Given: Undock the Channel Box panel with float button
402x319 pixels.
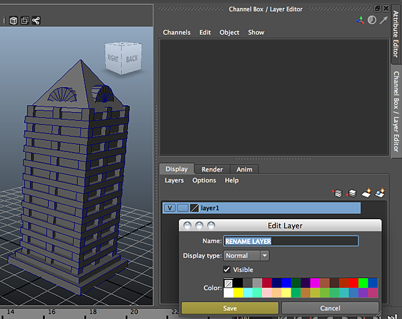Looking at the screenshot, I should 377,9.
